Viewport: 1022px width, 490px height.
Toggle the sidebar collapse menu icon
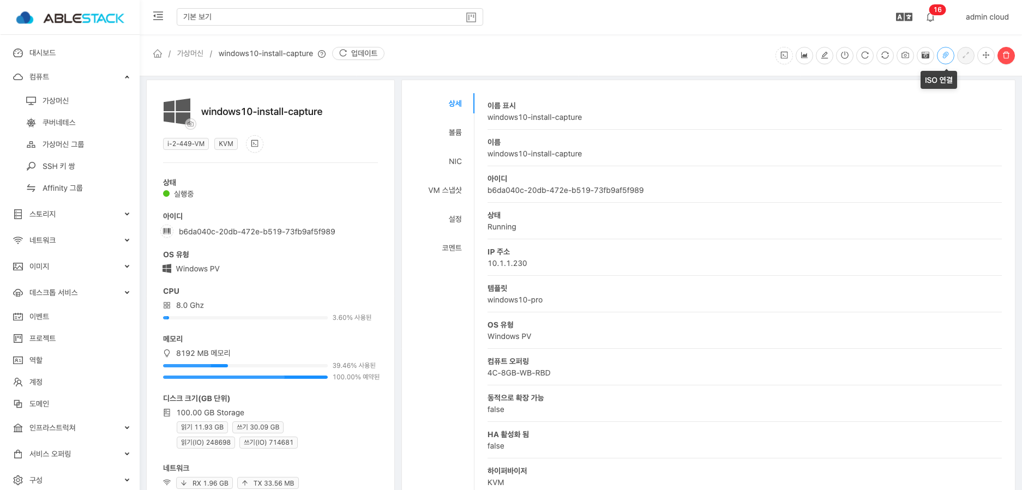tap(158, 16)
